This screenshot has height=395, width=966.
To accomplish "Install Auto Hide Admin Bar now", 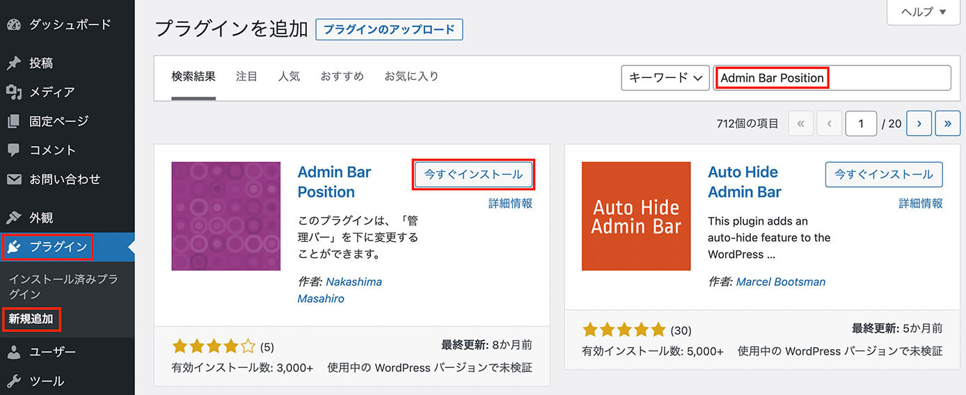I will [884, 175].
